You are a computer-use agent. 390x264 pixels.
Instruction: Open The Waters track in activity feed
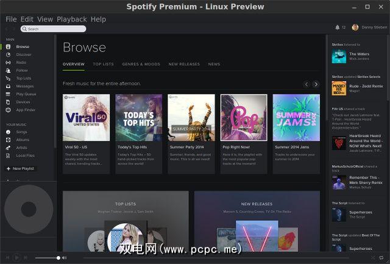tap(359, 54)
